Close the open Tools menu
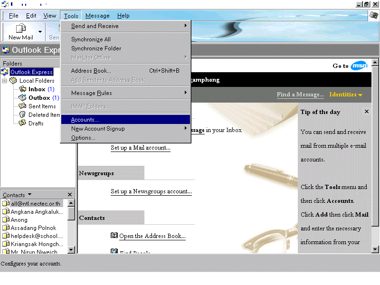 click(x=71, y=16)
